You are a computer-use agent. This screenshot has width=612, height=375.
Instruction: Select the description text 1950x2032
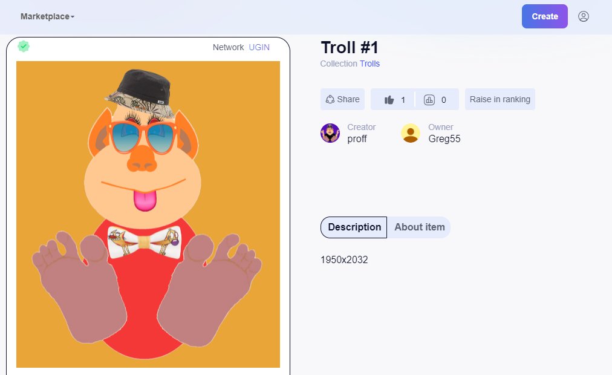[344, 260]
